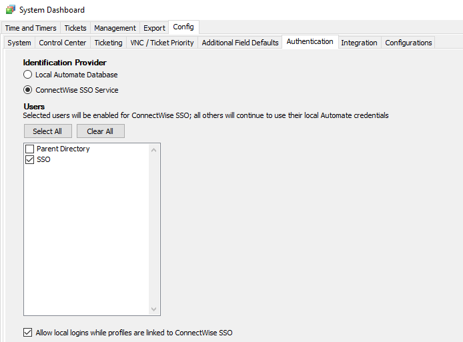The height and width of the screenshot is (342, 463).
Task: Open the System sub-tab
Action: point(19,43)
